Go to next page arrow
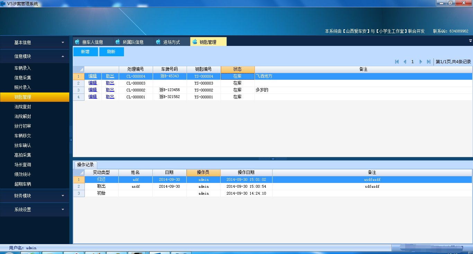Viewport: 473px width, 254px height. coord(421,62)
